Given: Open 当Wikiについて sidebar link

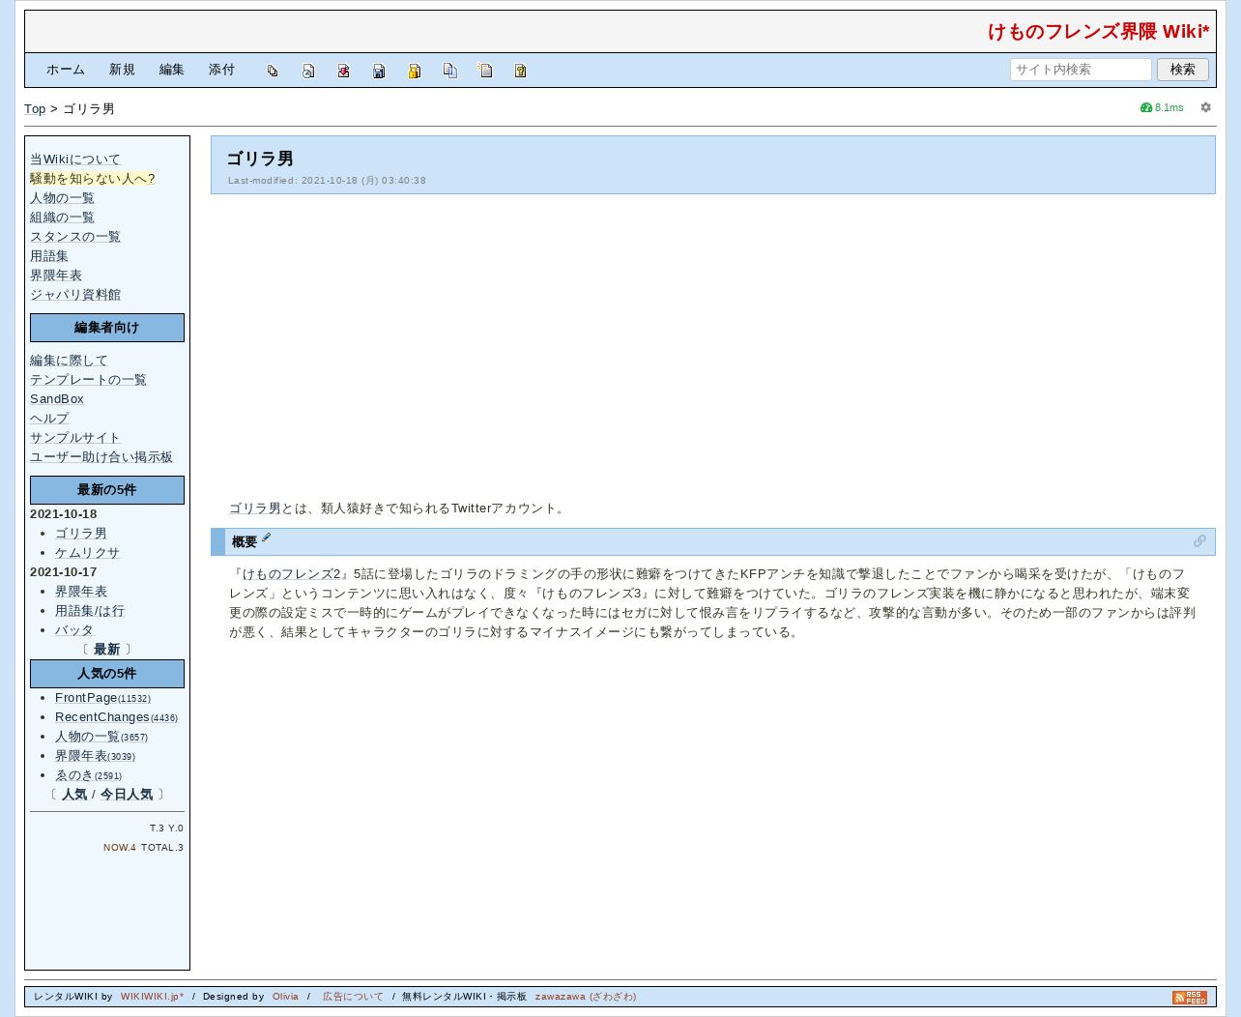Looking at the screenshot, I should (x=75, y=160).
